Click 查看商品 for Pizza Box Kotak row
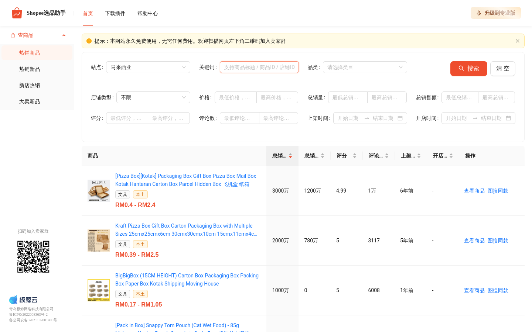Viewport: 532px width, 332px height. [x=474, y=191]
